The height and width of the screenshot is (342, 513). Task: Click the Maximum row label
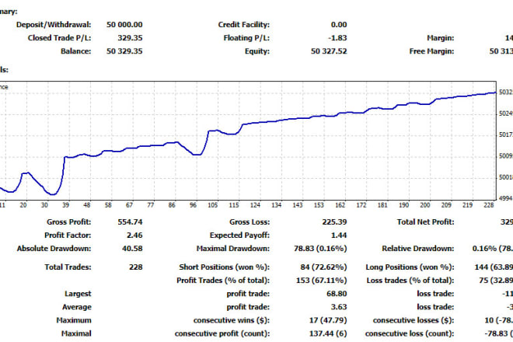click(x=74, y=320)
